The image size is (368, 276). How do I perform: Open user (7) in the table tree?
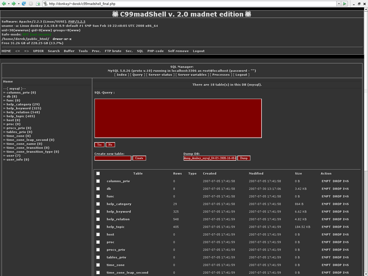(13, 155)
